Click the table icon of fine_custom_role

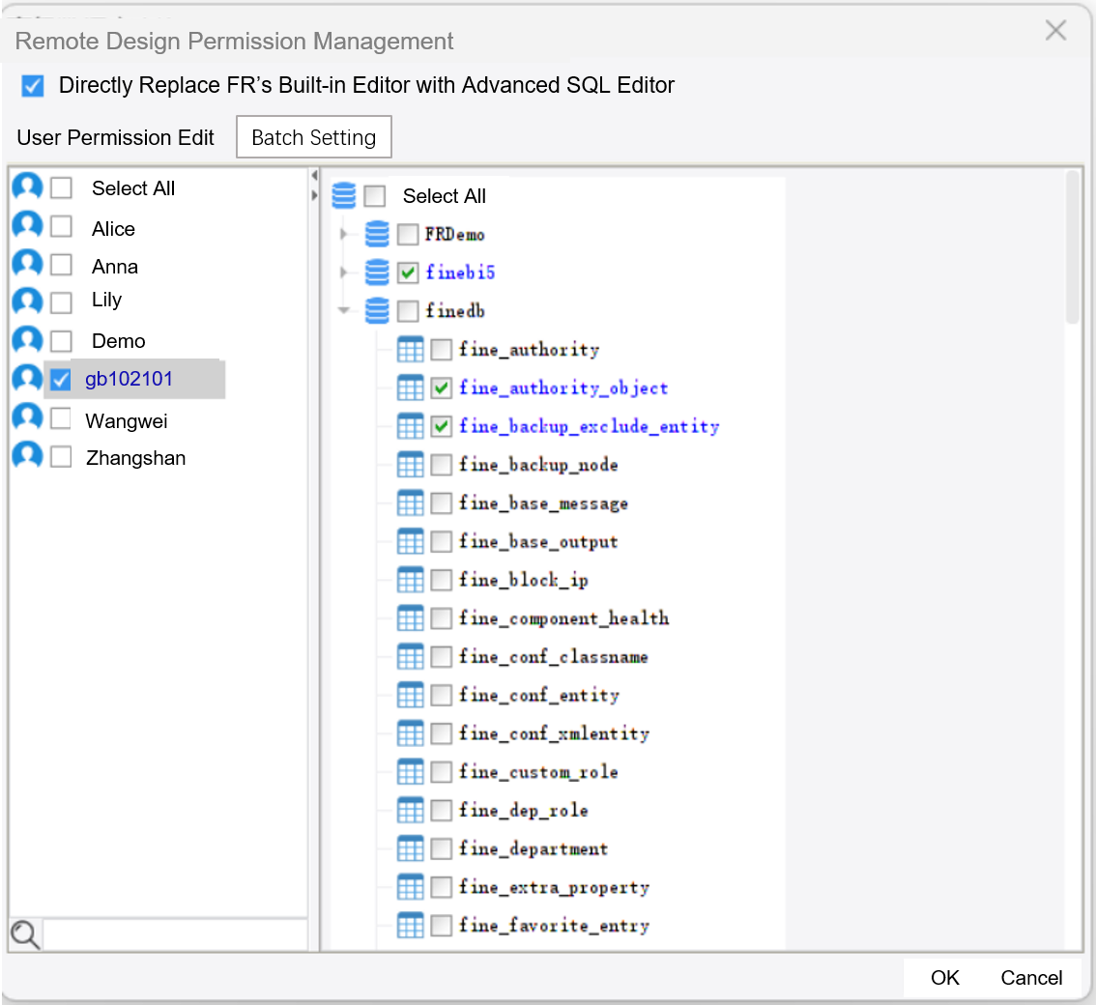(411, 771)
